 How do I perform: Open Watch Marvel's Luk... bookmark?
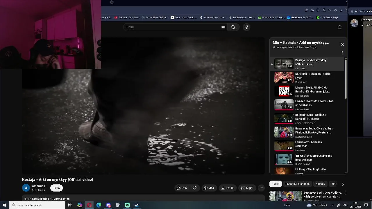click(x=213, y=17)
